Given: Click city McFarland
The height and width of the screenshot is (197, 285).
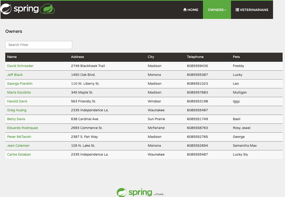Looking at the screenshot, I should (156, 128).
